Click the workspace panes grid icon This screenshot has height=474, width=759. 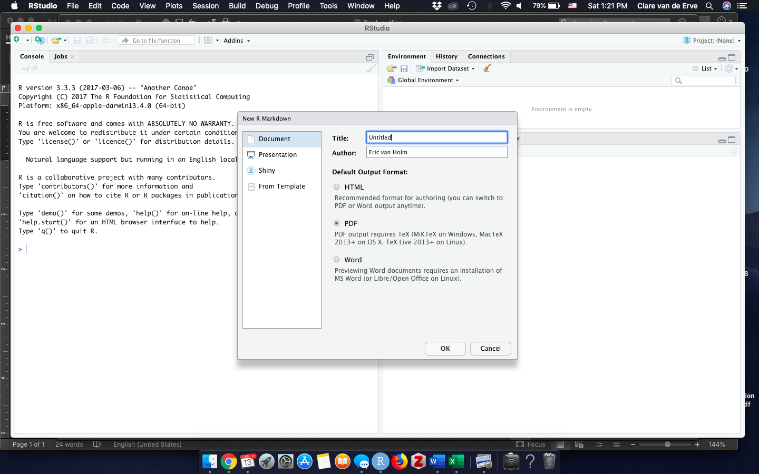pyautogui.click(x=208, y=40)
